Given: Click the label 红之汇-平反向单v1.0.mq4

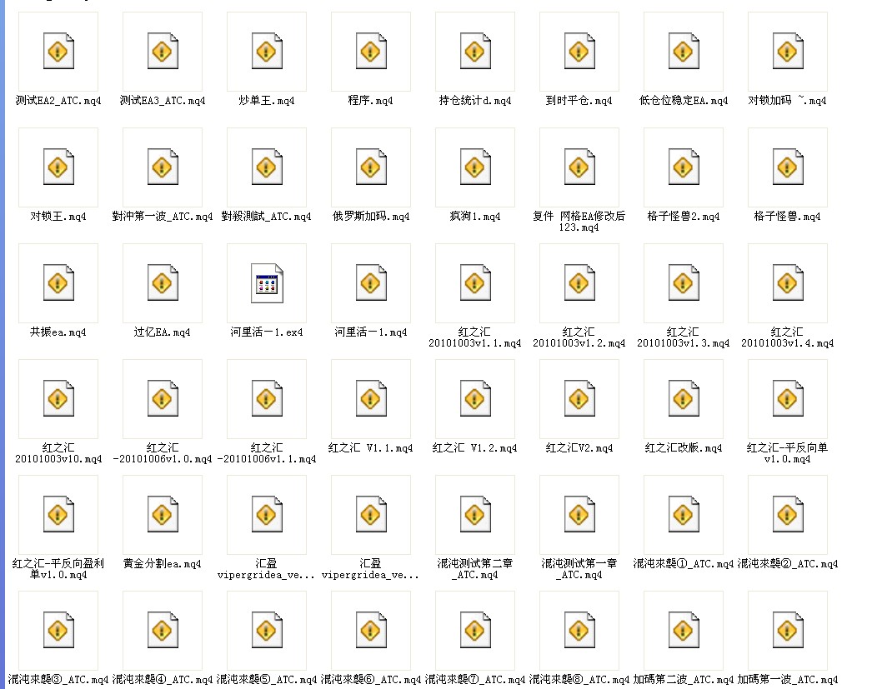Looking at the screenshot, I should tap(787, 453).
